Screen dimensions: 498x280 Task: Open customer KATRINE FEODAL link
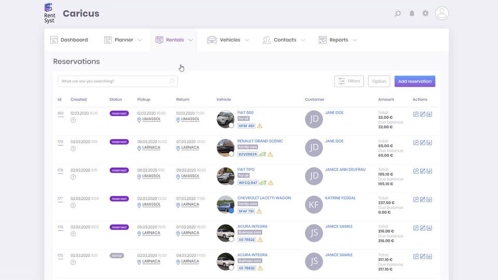340,198
